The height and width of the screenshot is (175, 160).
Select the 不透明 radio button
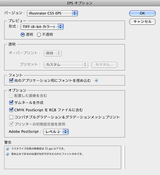(39, 34)
